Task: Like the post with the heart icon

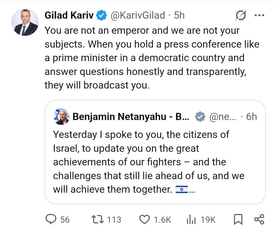Action: pyautogui.click(x=144, y=219)
